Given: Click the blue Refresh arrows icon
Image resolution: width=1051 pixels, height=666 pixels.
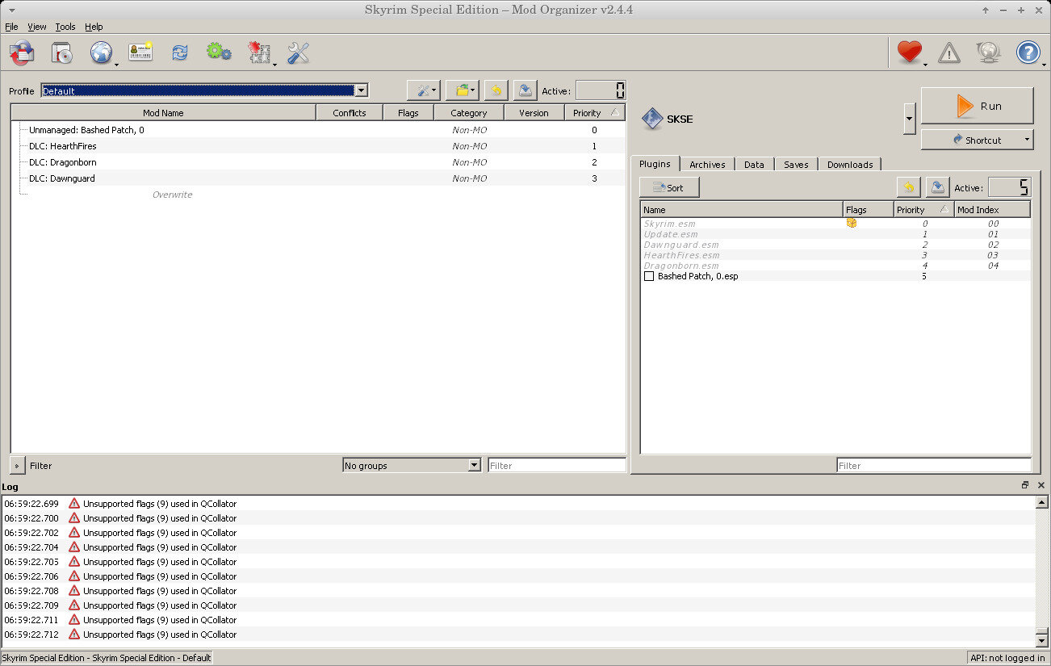Looking at the screenshot, I should tap(179, 53).
